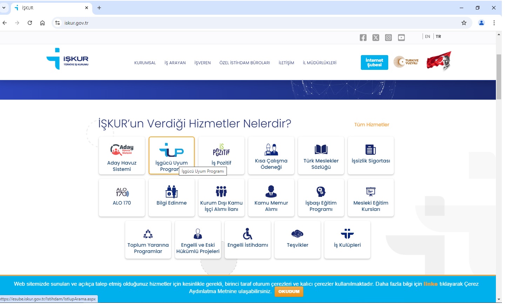The width and height of the screenshot is (505, 306).
Task: Visit İŞKUR's Facebook page
Action: tap(363, 38)
